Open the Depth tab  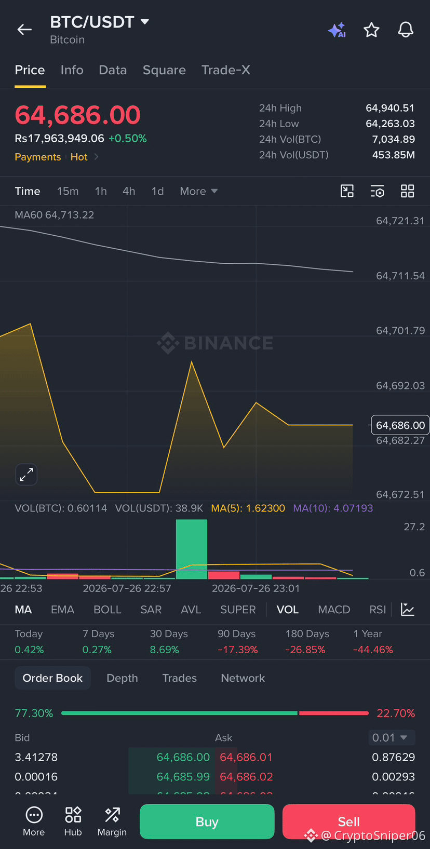pos(122,678)
